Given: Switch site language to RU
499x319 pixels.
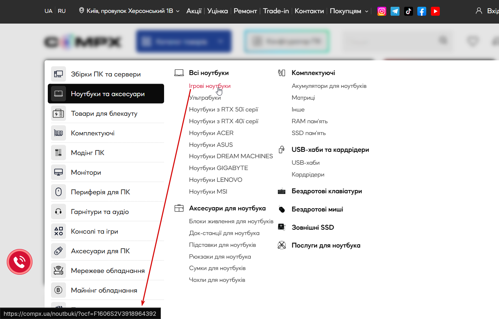Looking at the screenshot, I should pos(62,11).
